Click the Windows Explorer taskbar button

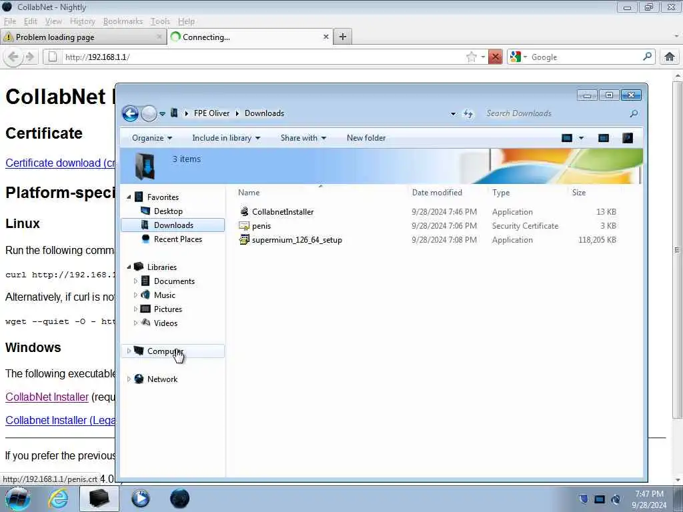[x=99, y=499]
